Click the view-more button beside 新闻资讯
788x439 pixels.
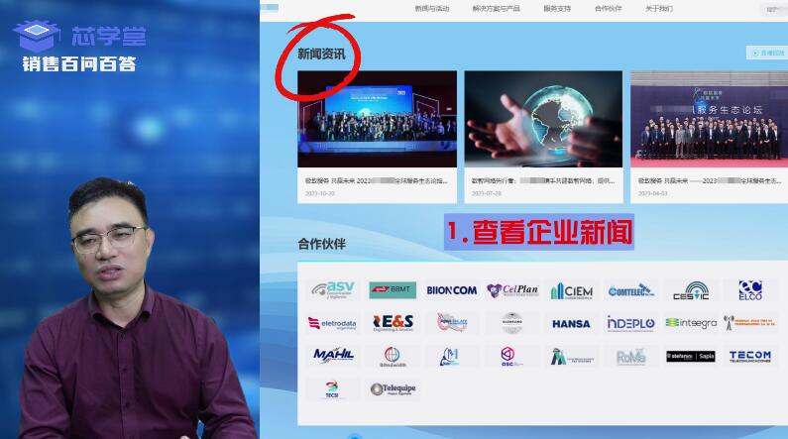(766, 53)
